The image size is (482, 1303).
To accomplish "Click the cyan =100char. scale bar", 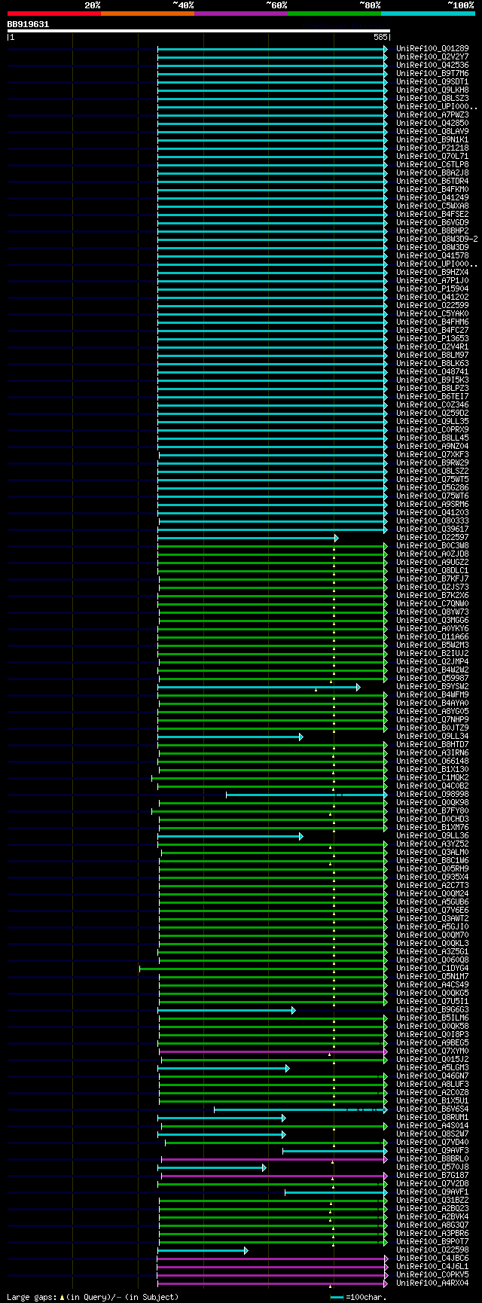I will 337,1297.
